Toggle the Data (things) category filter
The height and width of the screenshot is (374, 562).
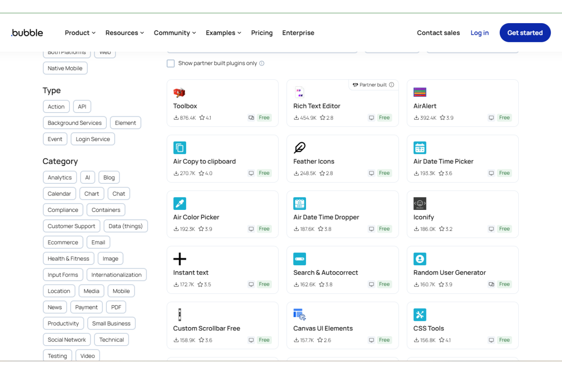(126, 226)
